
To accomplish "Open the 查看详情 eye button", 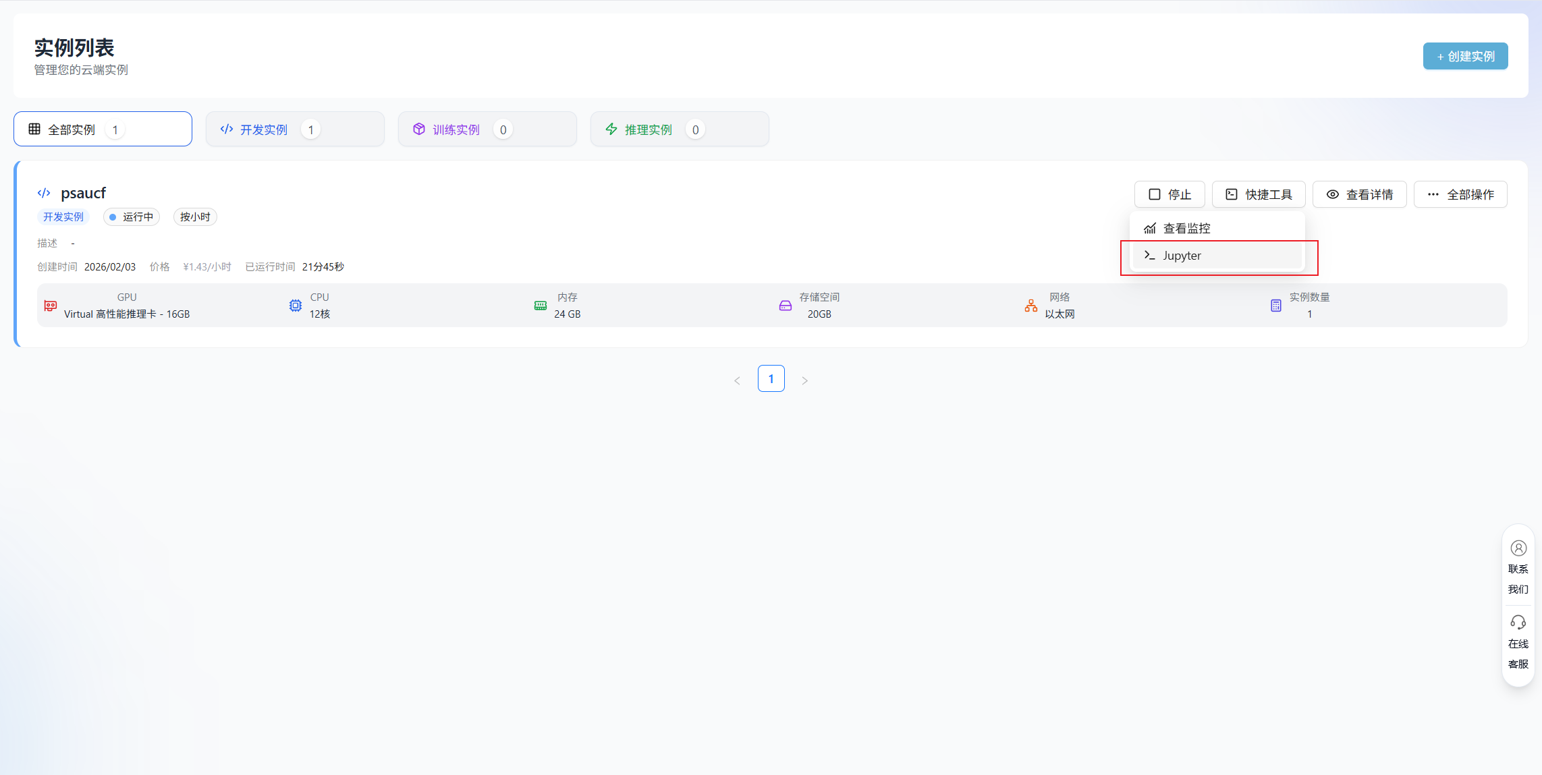I will coord(1359,194).
